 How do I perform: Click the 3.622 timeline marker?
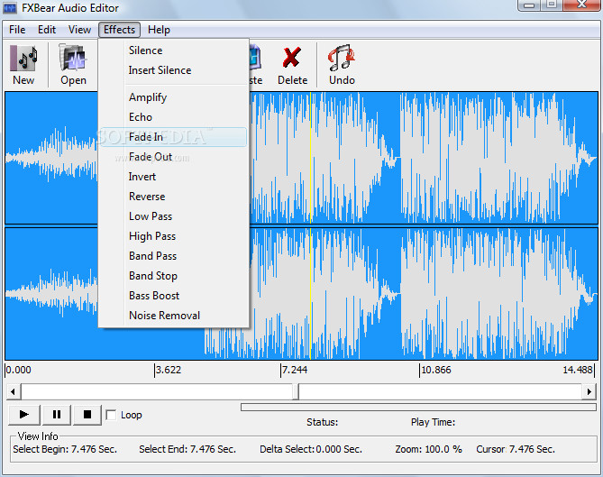(x=168, y=370)
